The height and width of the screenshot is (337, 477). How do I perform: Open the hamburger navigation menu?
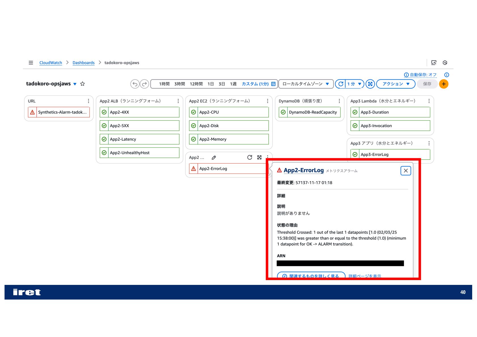coord(31,63)
